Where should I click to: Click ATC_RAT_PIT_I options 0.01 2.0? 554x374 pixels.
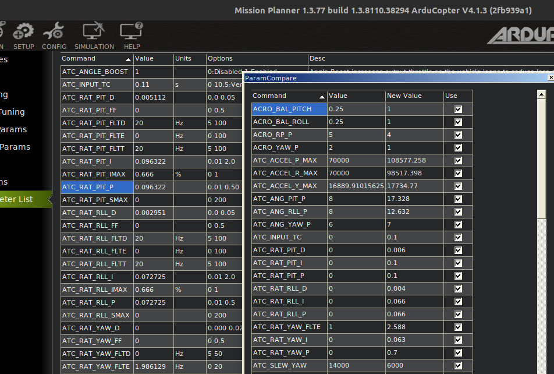(x=225, y=161)
